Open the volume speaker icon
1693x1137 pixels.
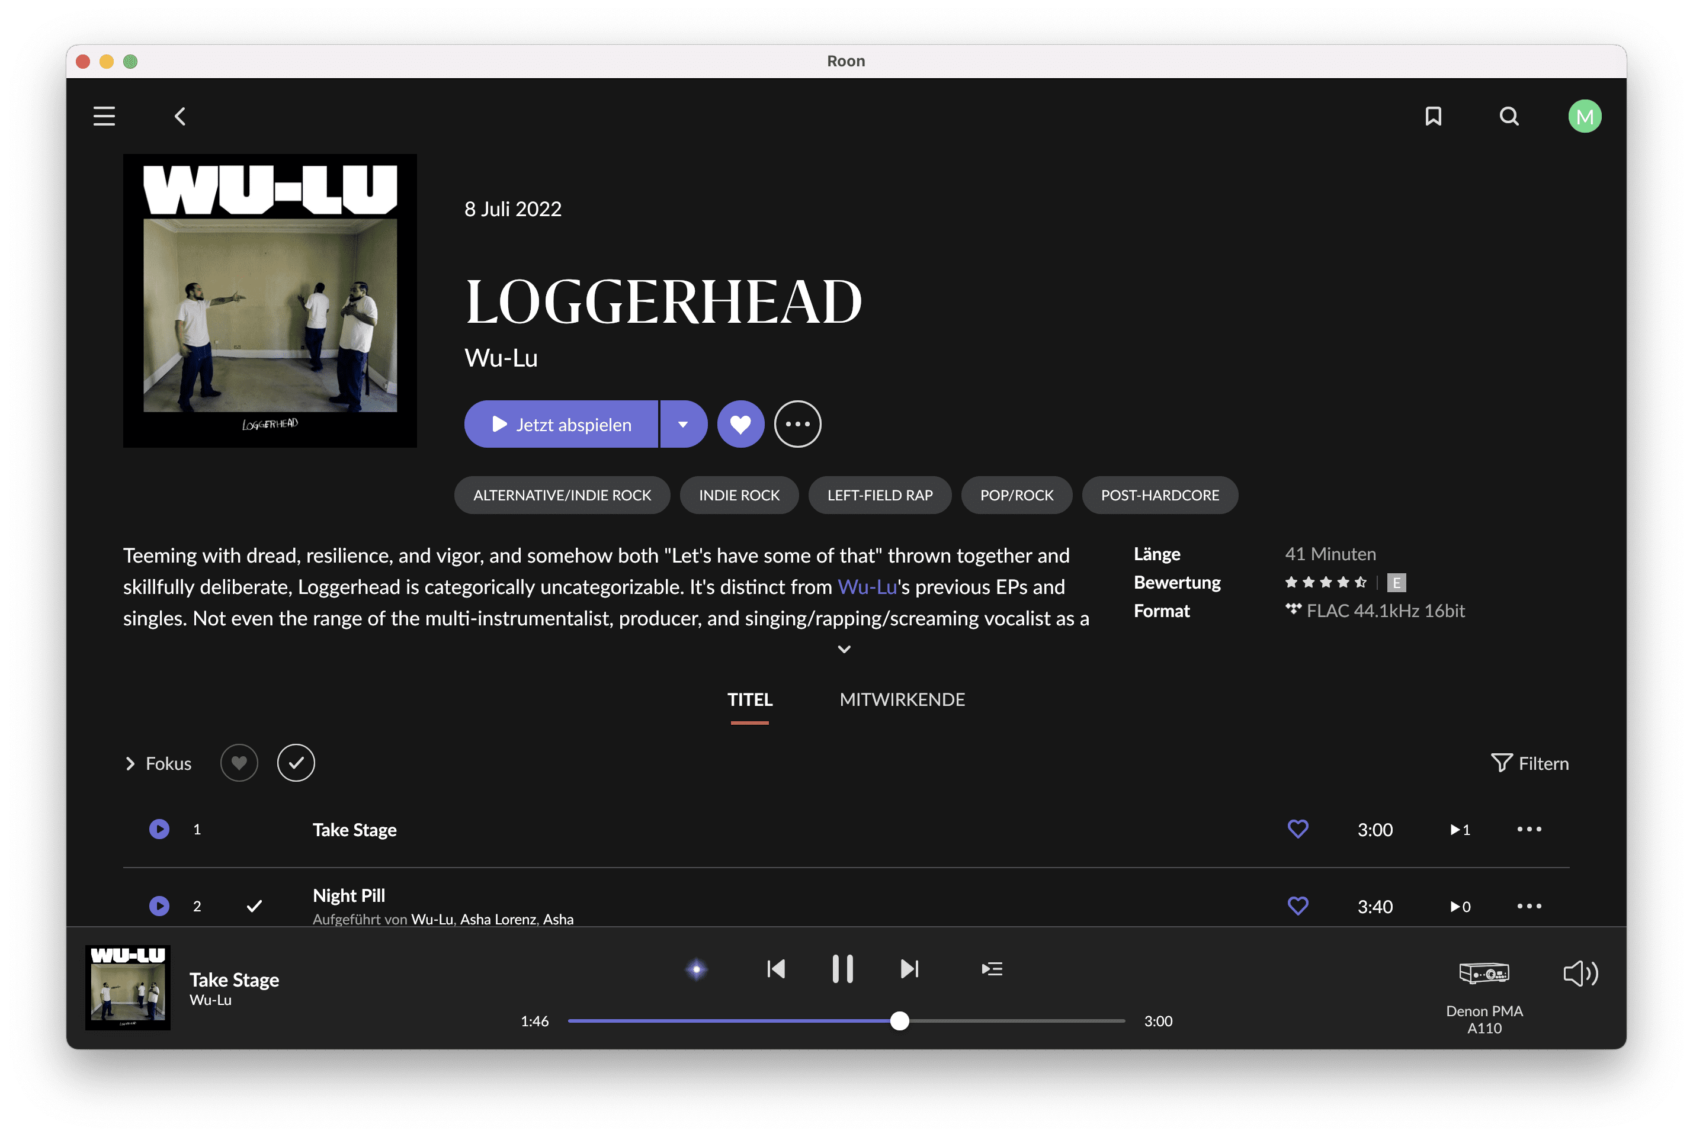pos(1580,973)
